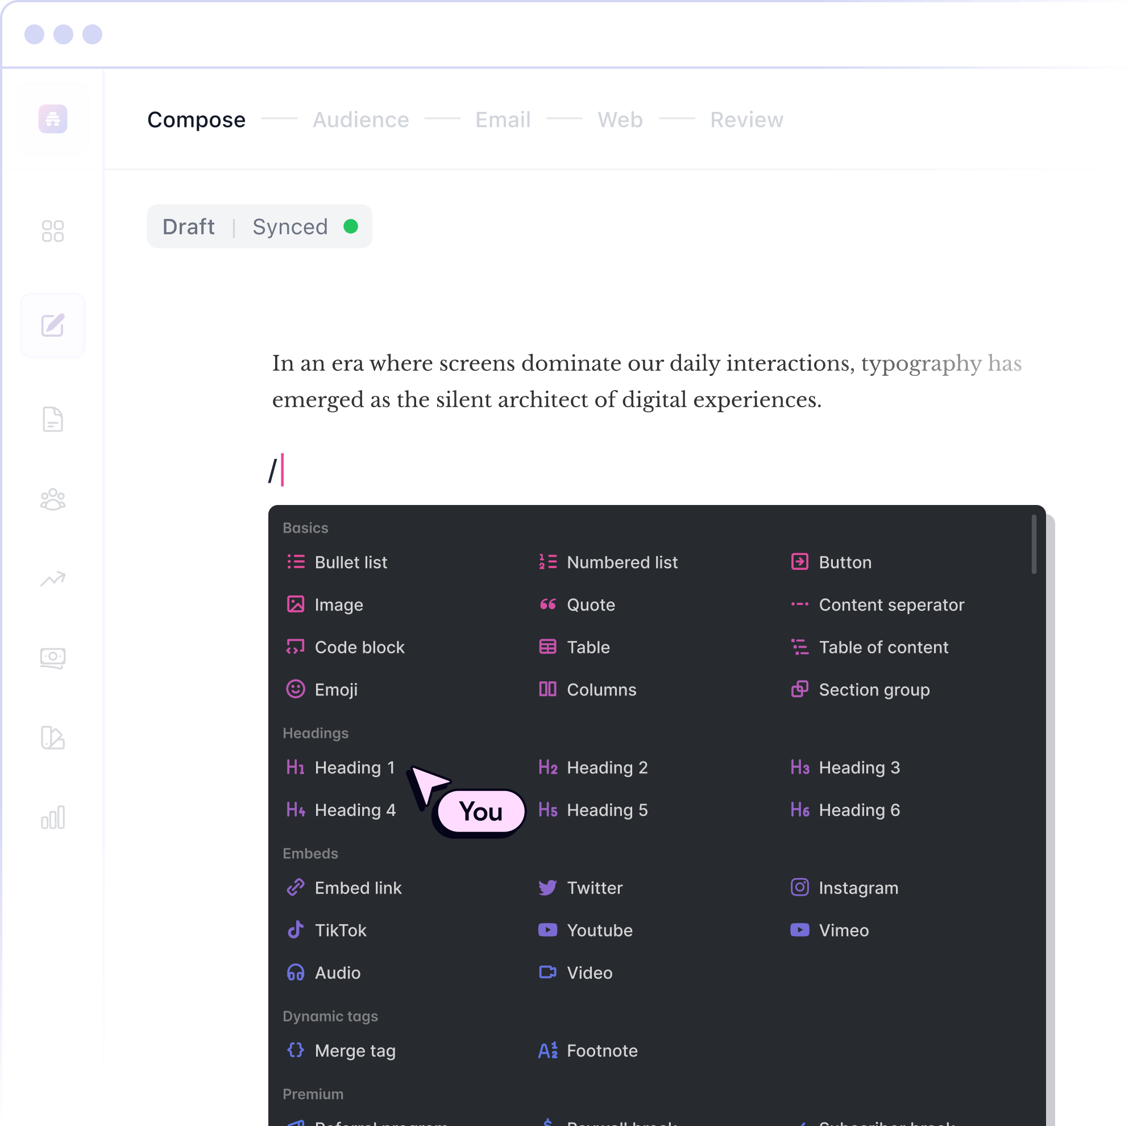1137x1126 pixels.
Task: Open the monetization cash icon in sidebar
Action: point(53,658)
